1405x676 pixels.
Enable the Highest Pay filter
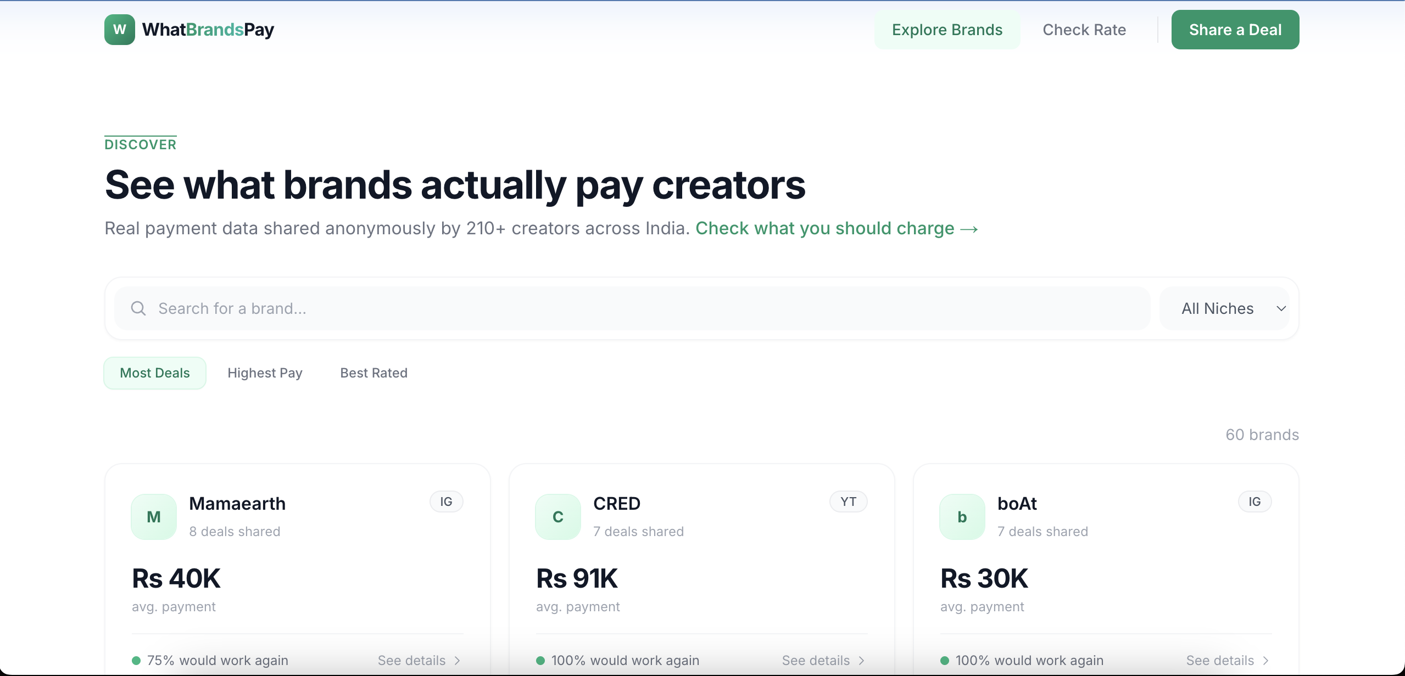(x=265, y=373)
